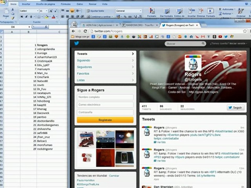Screen dimensions: 251x188
Task: Open the Name Box dropdown showing D4
Action: [x=29, y=27]
